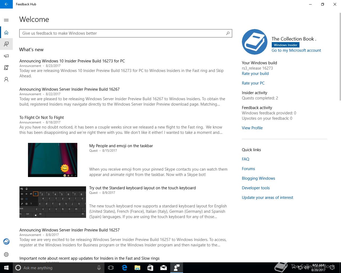
Task: Open Server Insider Preview Build 16267 announcement
Action: (x=70, y=89)
